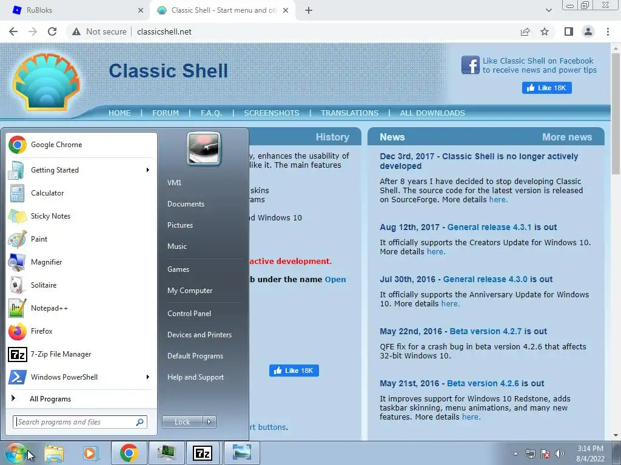Open ALL DOWNLOADS navigation link
Image resolution: width=621 pixels, height=465 pixels.
point(432,113)
